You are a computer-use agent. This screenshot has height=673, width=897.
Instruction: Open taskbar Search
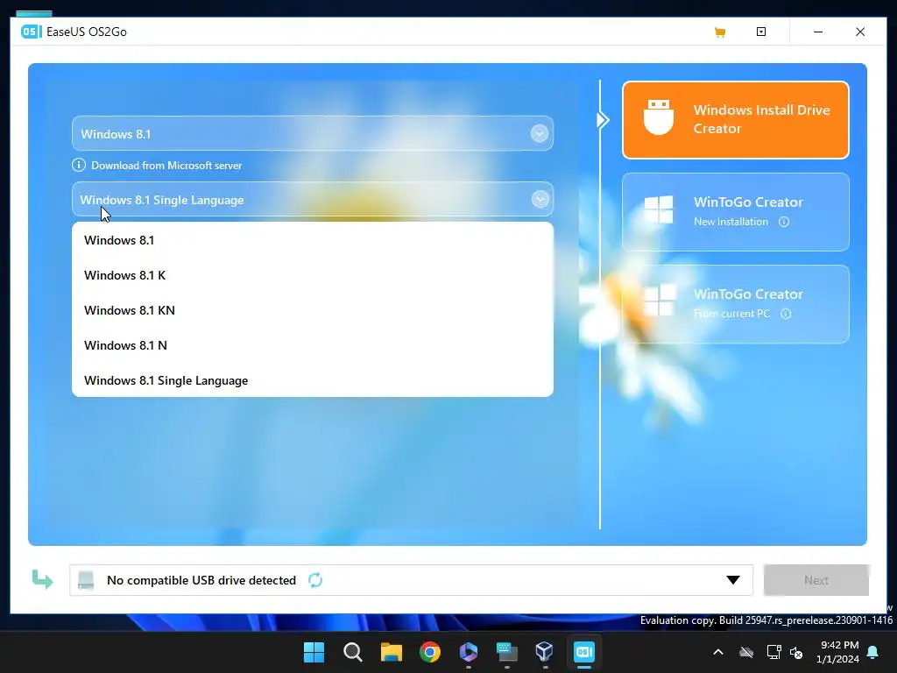(x=352, y=652)
